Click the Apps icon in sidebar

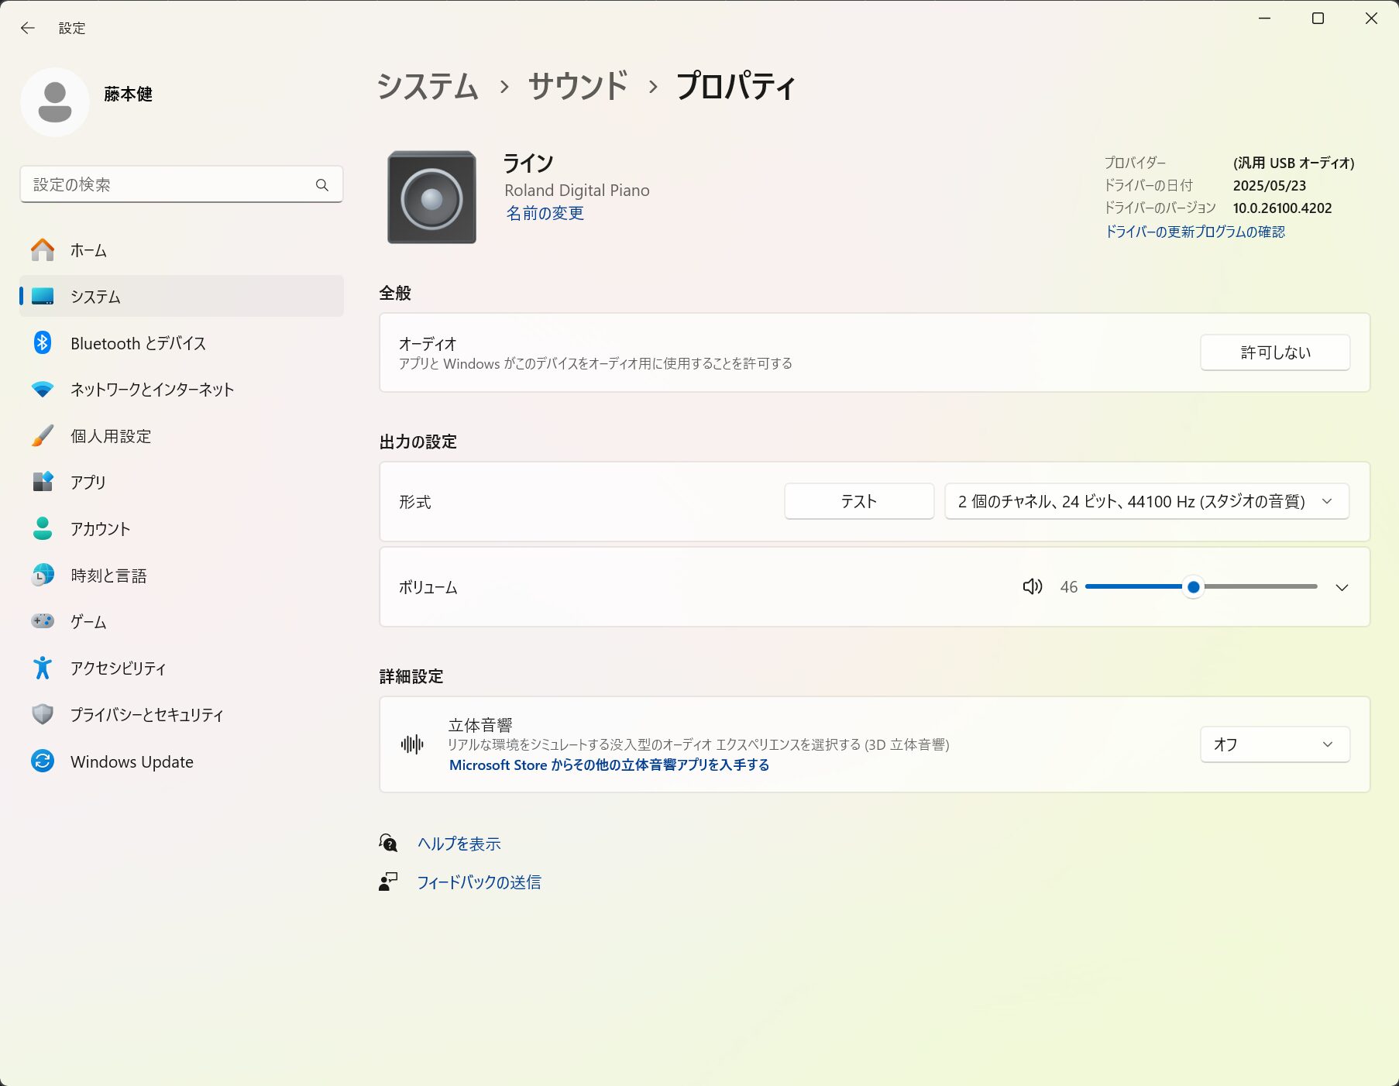coord(43,482)
